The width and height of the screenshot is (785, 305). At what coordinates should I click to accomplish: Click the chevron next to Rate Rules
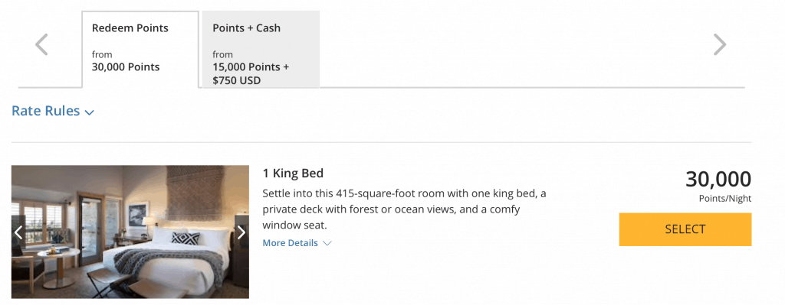(90, 112)
